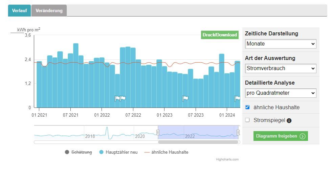332x179 pixels.
Task: Open the Detaillierte Analyse dropdown pro Quadratmeter
Action: point(281,93)
